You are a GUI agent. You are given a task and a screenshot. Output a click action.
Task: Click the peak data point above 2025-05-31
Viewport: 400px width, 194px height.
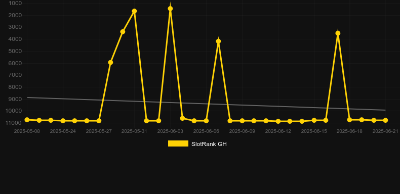[x=135, y=11]
